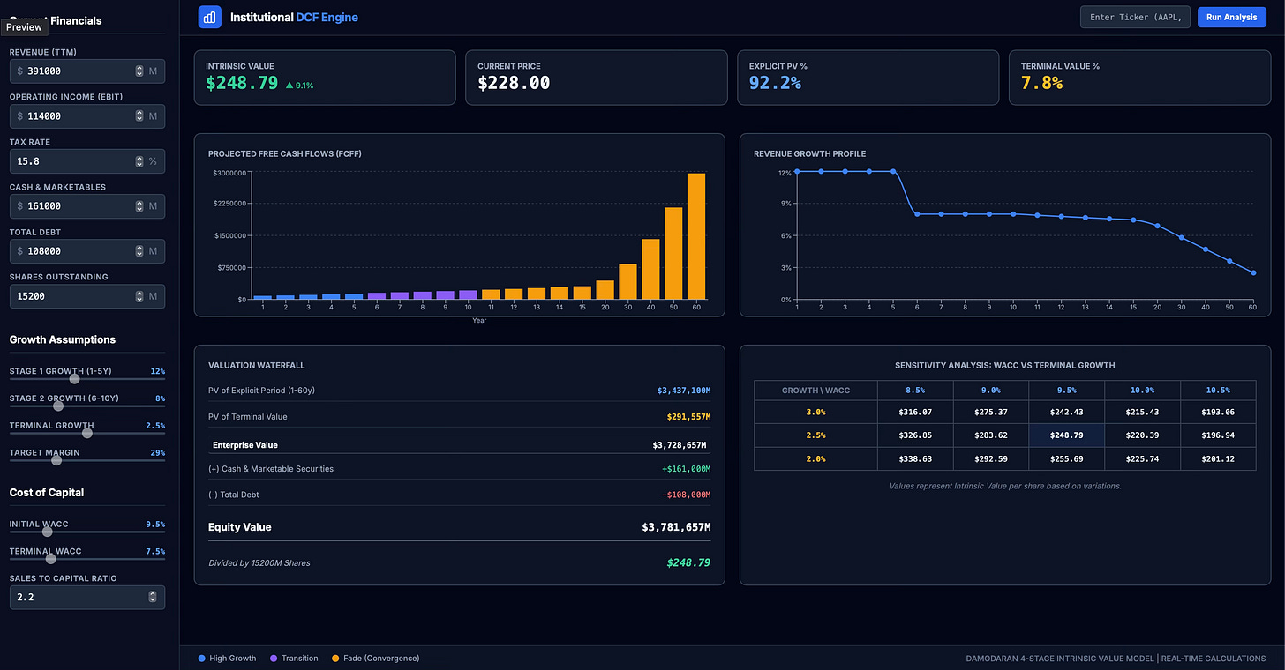The width and height of the screenshot is (1285, 670).
Task: Edit the Tax Rate field 15.8
Action: pos(87,161)
